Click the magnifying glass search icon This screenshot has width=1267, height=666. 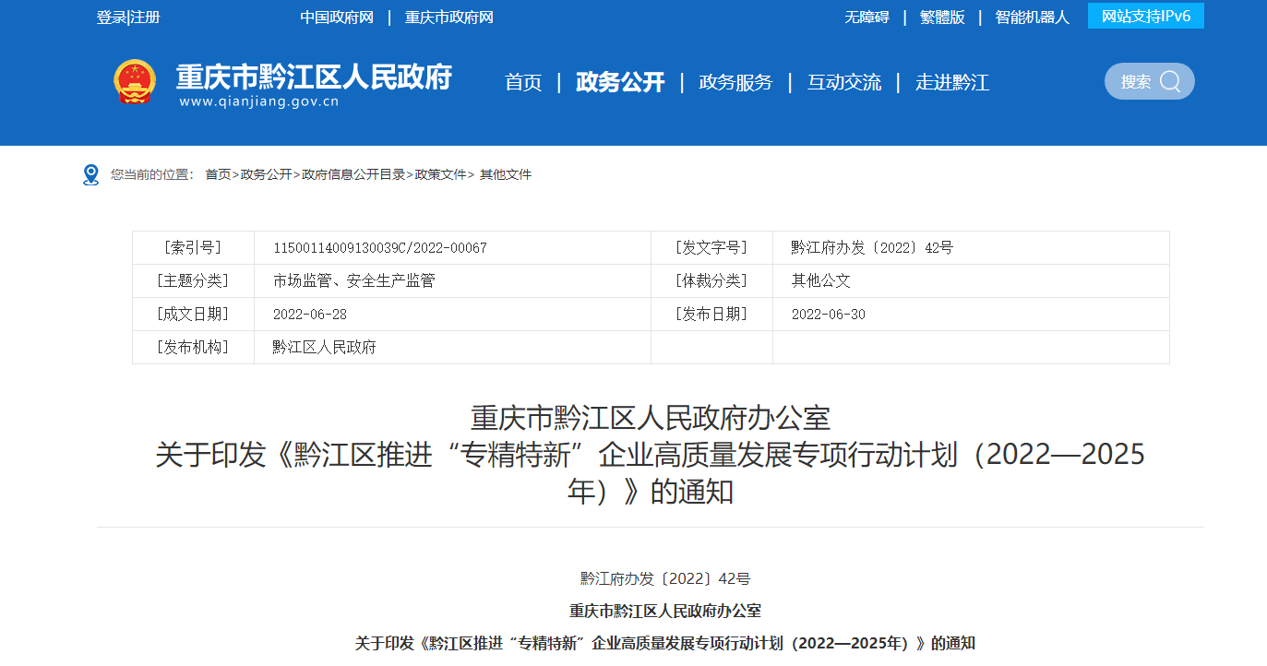pos(1170,81)
